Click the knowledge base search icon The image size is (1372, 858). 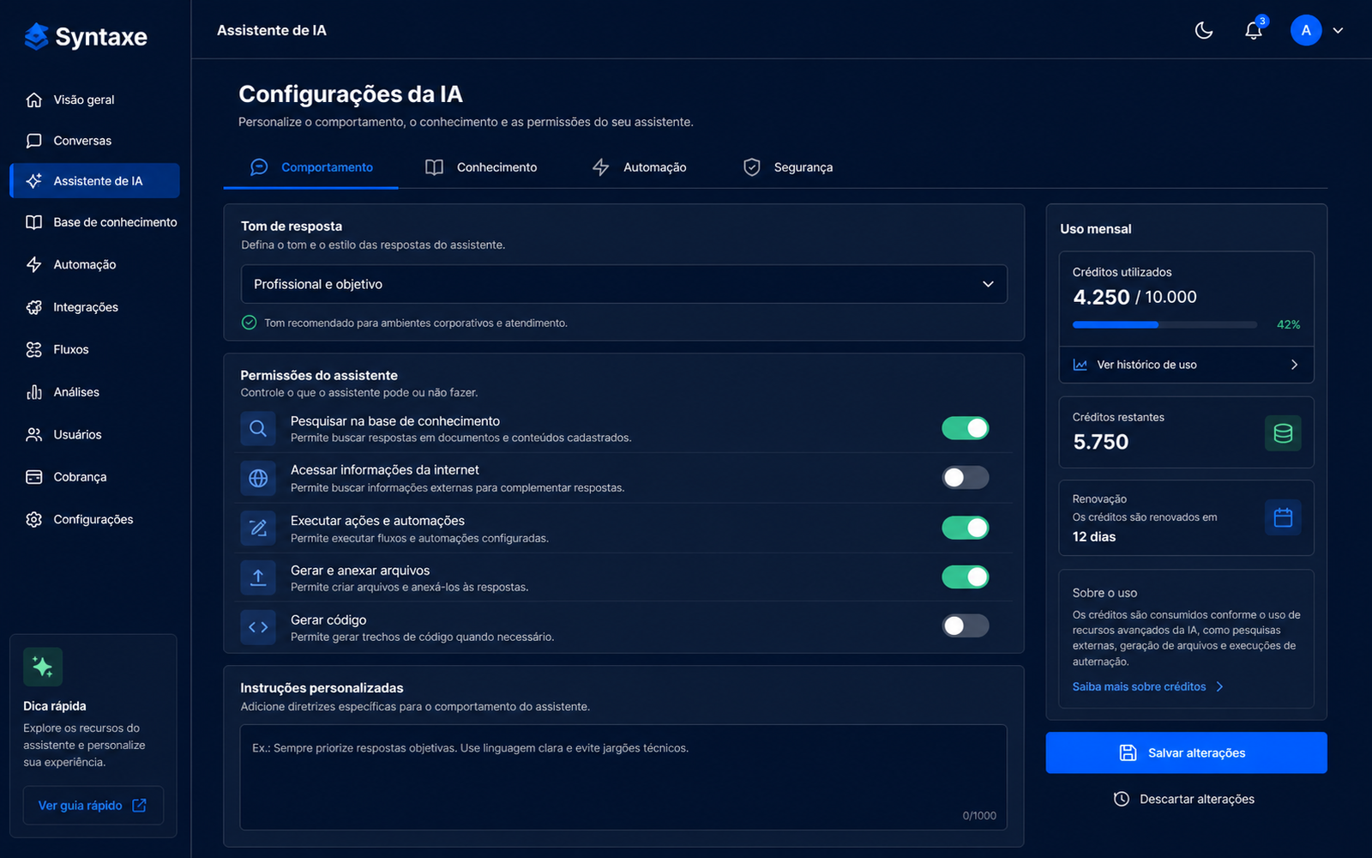point(258,428)
